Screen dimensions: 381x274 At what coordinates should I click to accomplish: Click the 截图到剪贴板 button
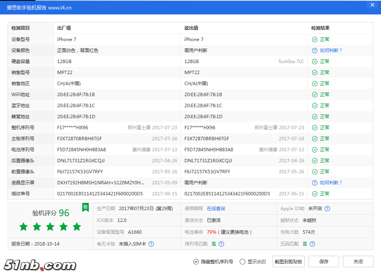(x=288, y=261)
